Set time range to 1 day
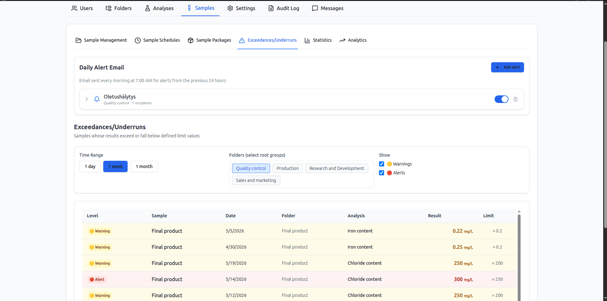The width and height of the screenshot is (607, 301). (90, 166)
